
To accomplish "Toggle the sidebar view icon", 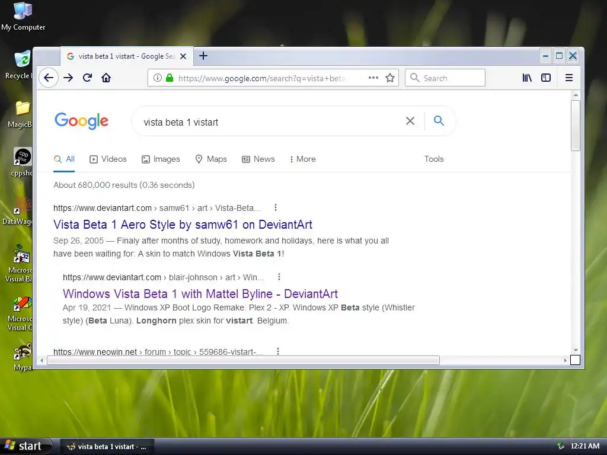I will [546, 78].
